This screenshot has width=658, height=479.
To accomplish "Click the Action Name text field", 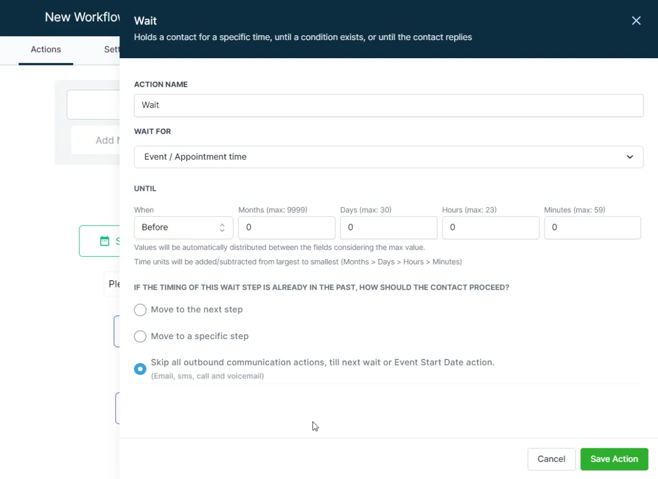I will coord(388,105).
